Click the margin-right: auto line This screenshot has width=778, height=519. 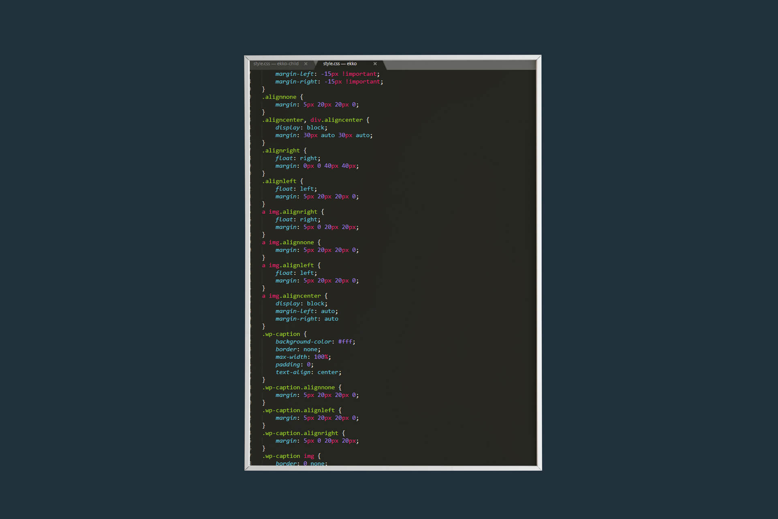point(306,319)
